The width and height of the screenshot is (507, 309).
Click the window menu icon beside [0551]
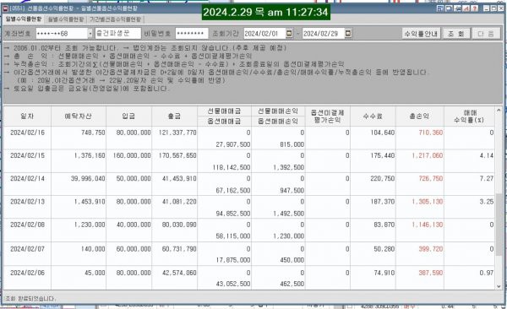click(x=5, y=8)
